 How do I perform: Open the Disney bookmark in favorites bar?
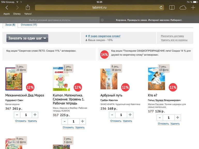[x=17, y=14]
